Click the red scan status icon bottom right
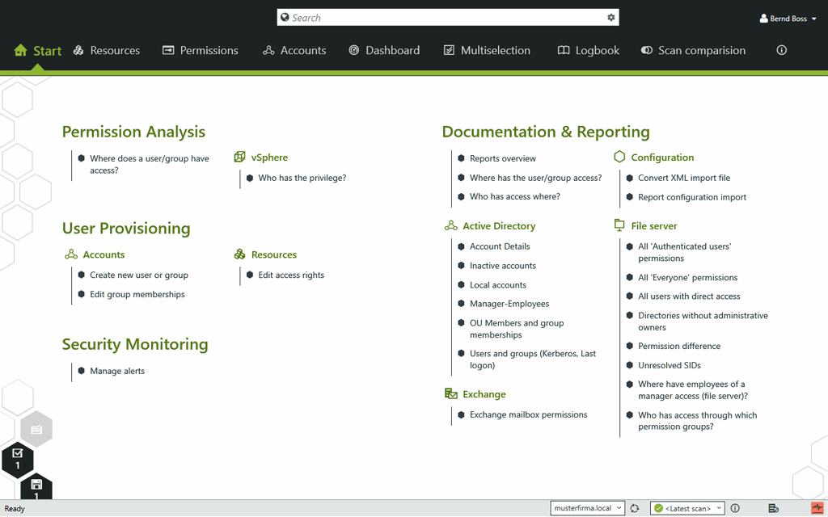 coord(817,507)
